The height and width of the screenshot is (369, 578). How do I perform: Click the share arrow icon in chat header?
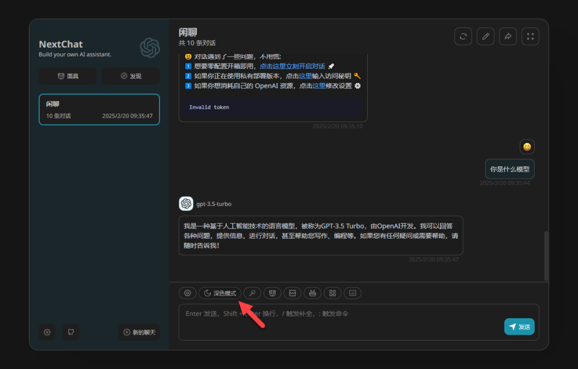point(508,36)
